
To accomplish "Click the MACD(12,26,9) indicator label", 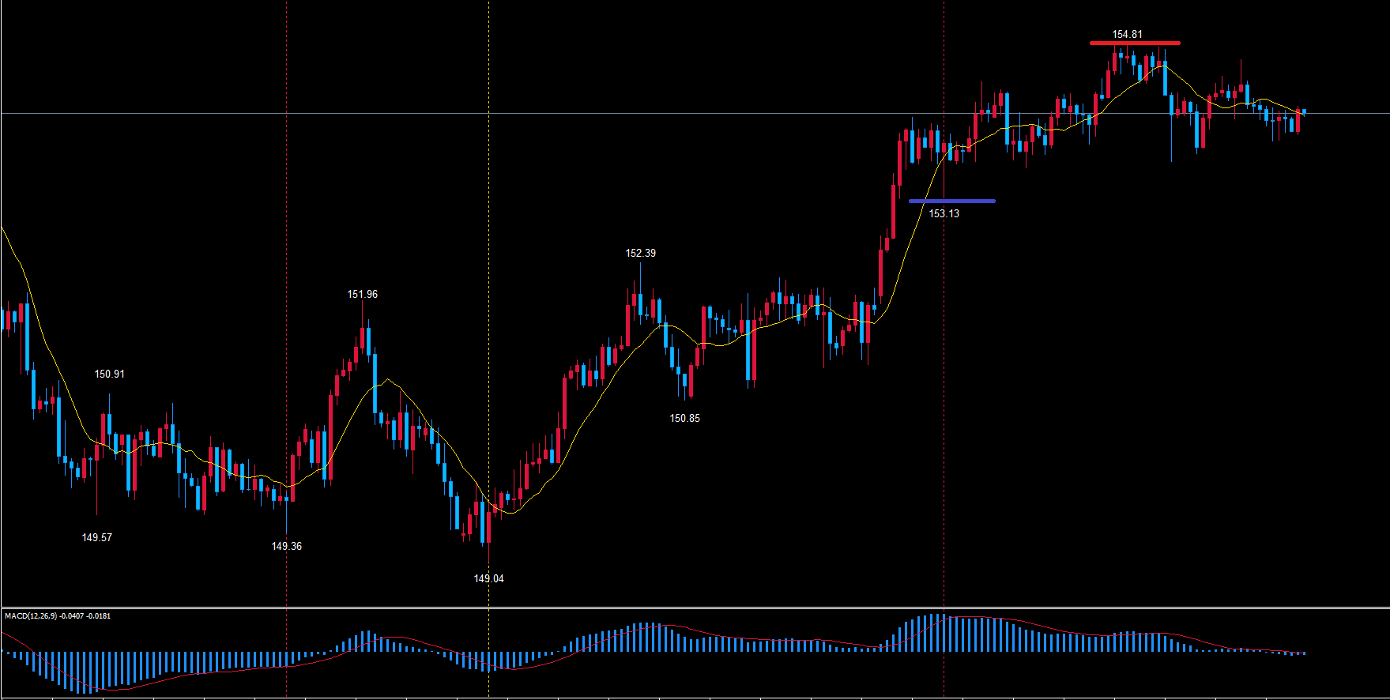I will (57, 615).
